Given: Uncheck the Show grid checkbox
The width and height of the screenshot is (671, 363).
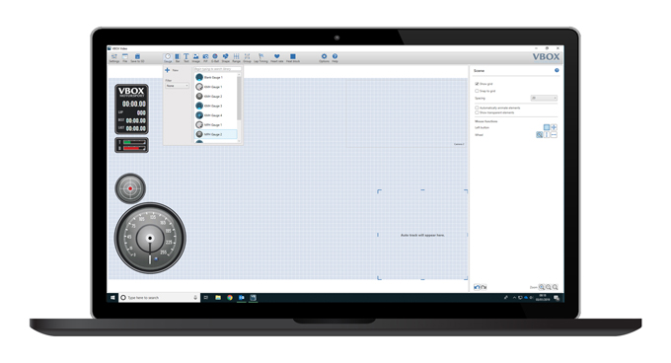Looking at the screenshot, I should click(x=477, y=84).
